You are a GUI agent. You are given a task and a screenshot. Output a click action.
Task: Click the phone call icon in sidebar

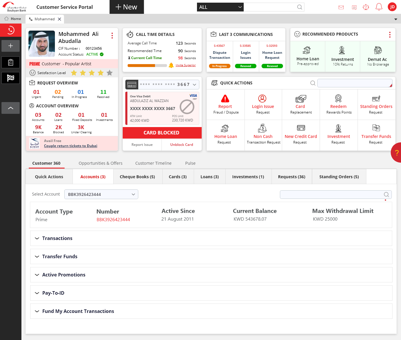click(x=11, y=30)
